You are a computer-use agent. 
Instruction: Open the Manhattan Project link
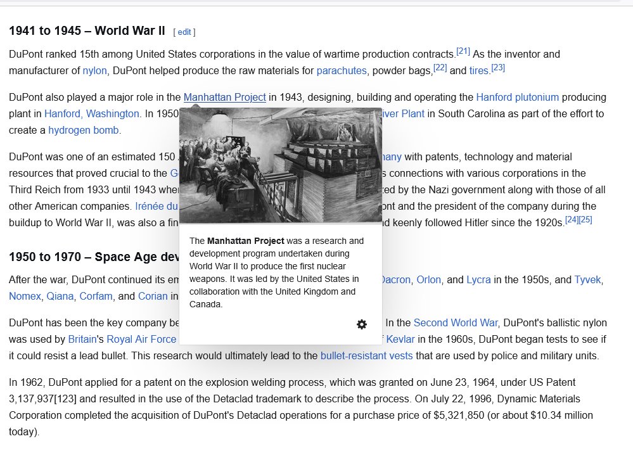pyautogui.click(x=225, y=98)
